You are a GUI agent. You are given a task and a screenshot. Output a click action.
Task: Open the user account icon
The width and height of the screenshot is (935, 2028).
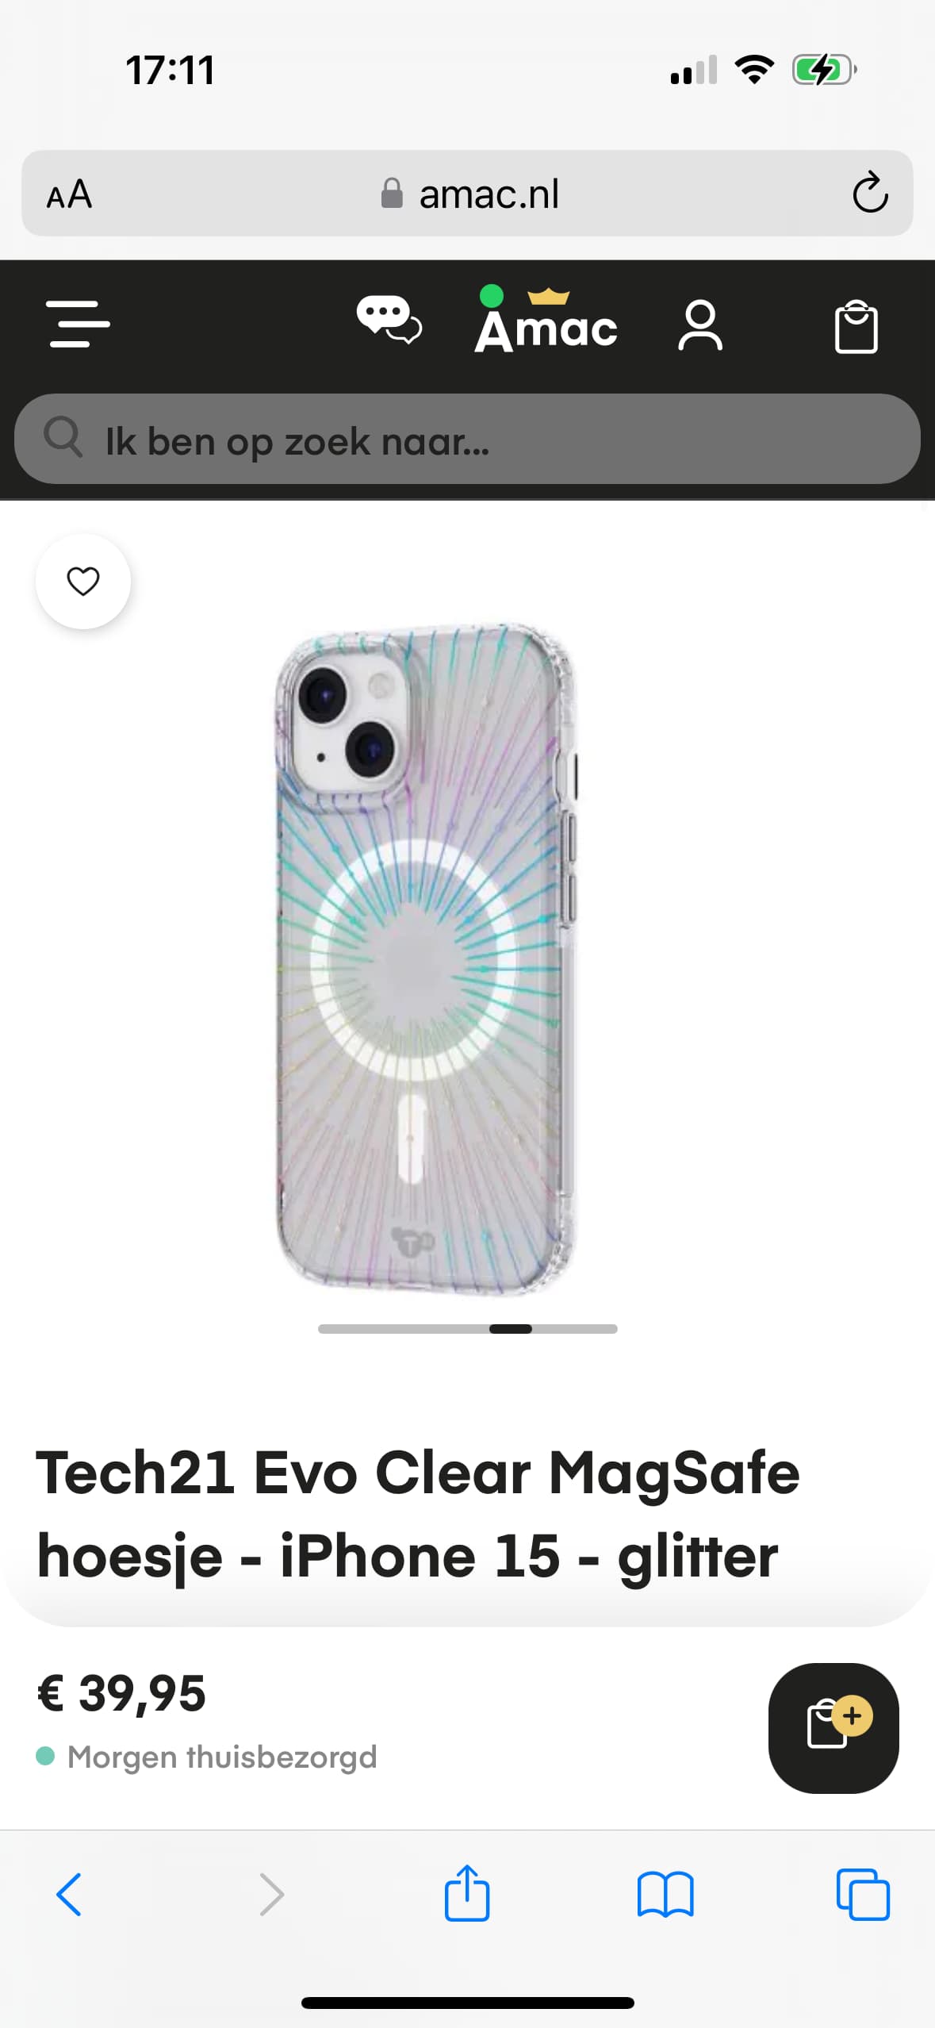point(700,325)
